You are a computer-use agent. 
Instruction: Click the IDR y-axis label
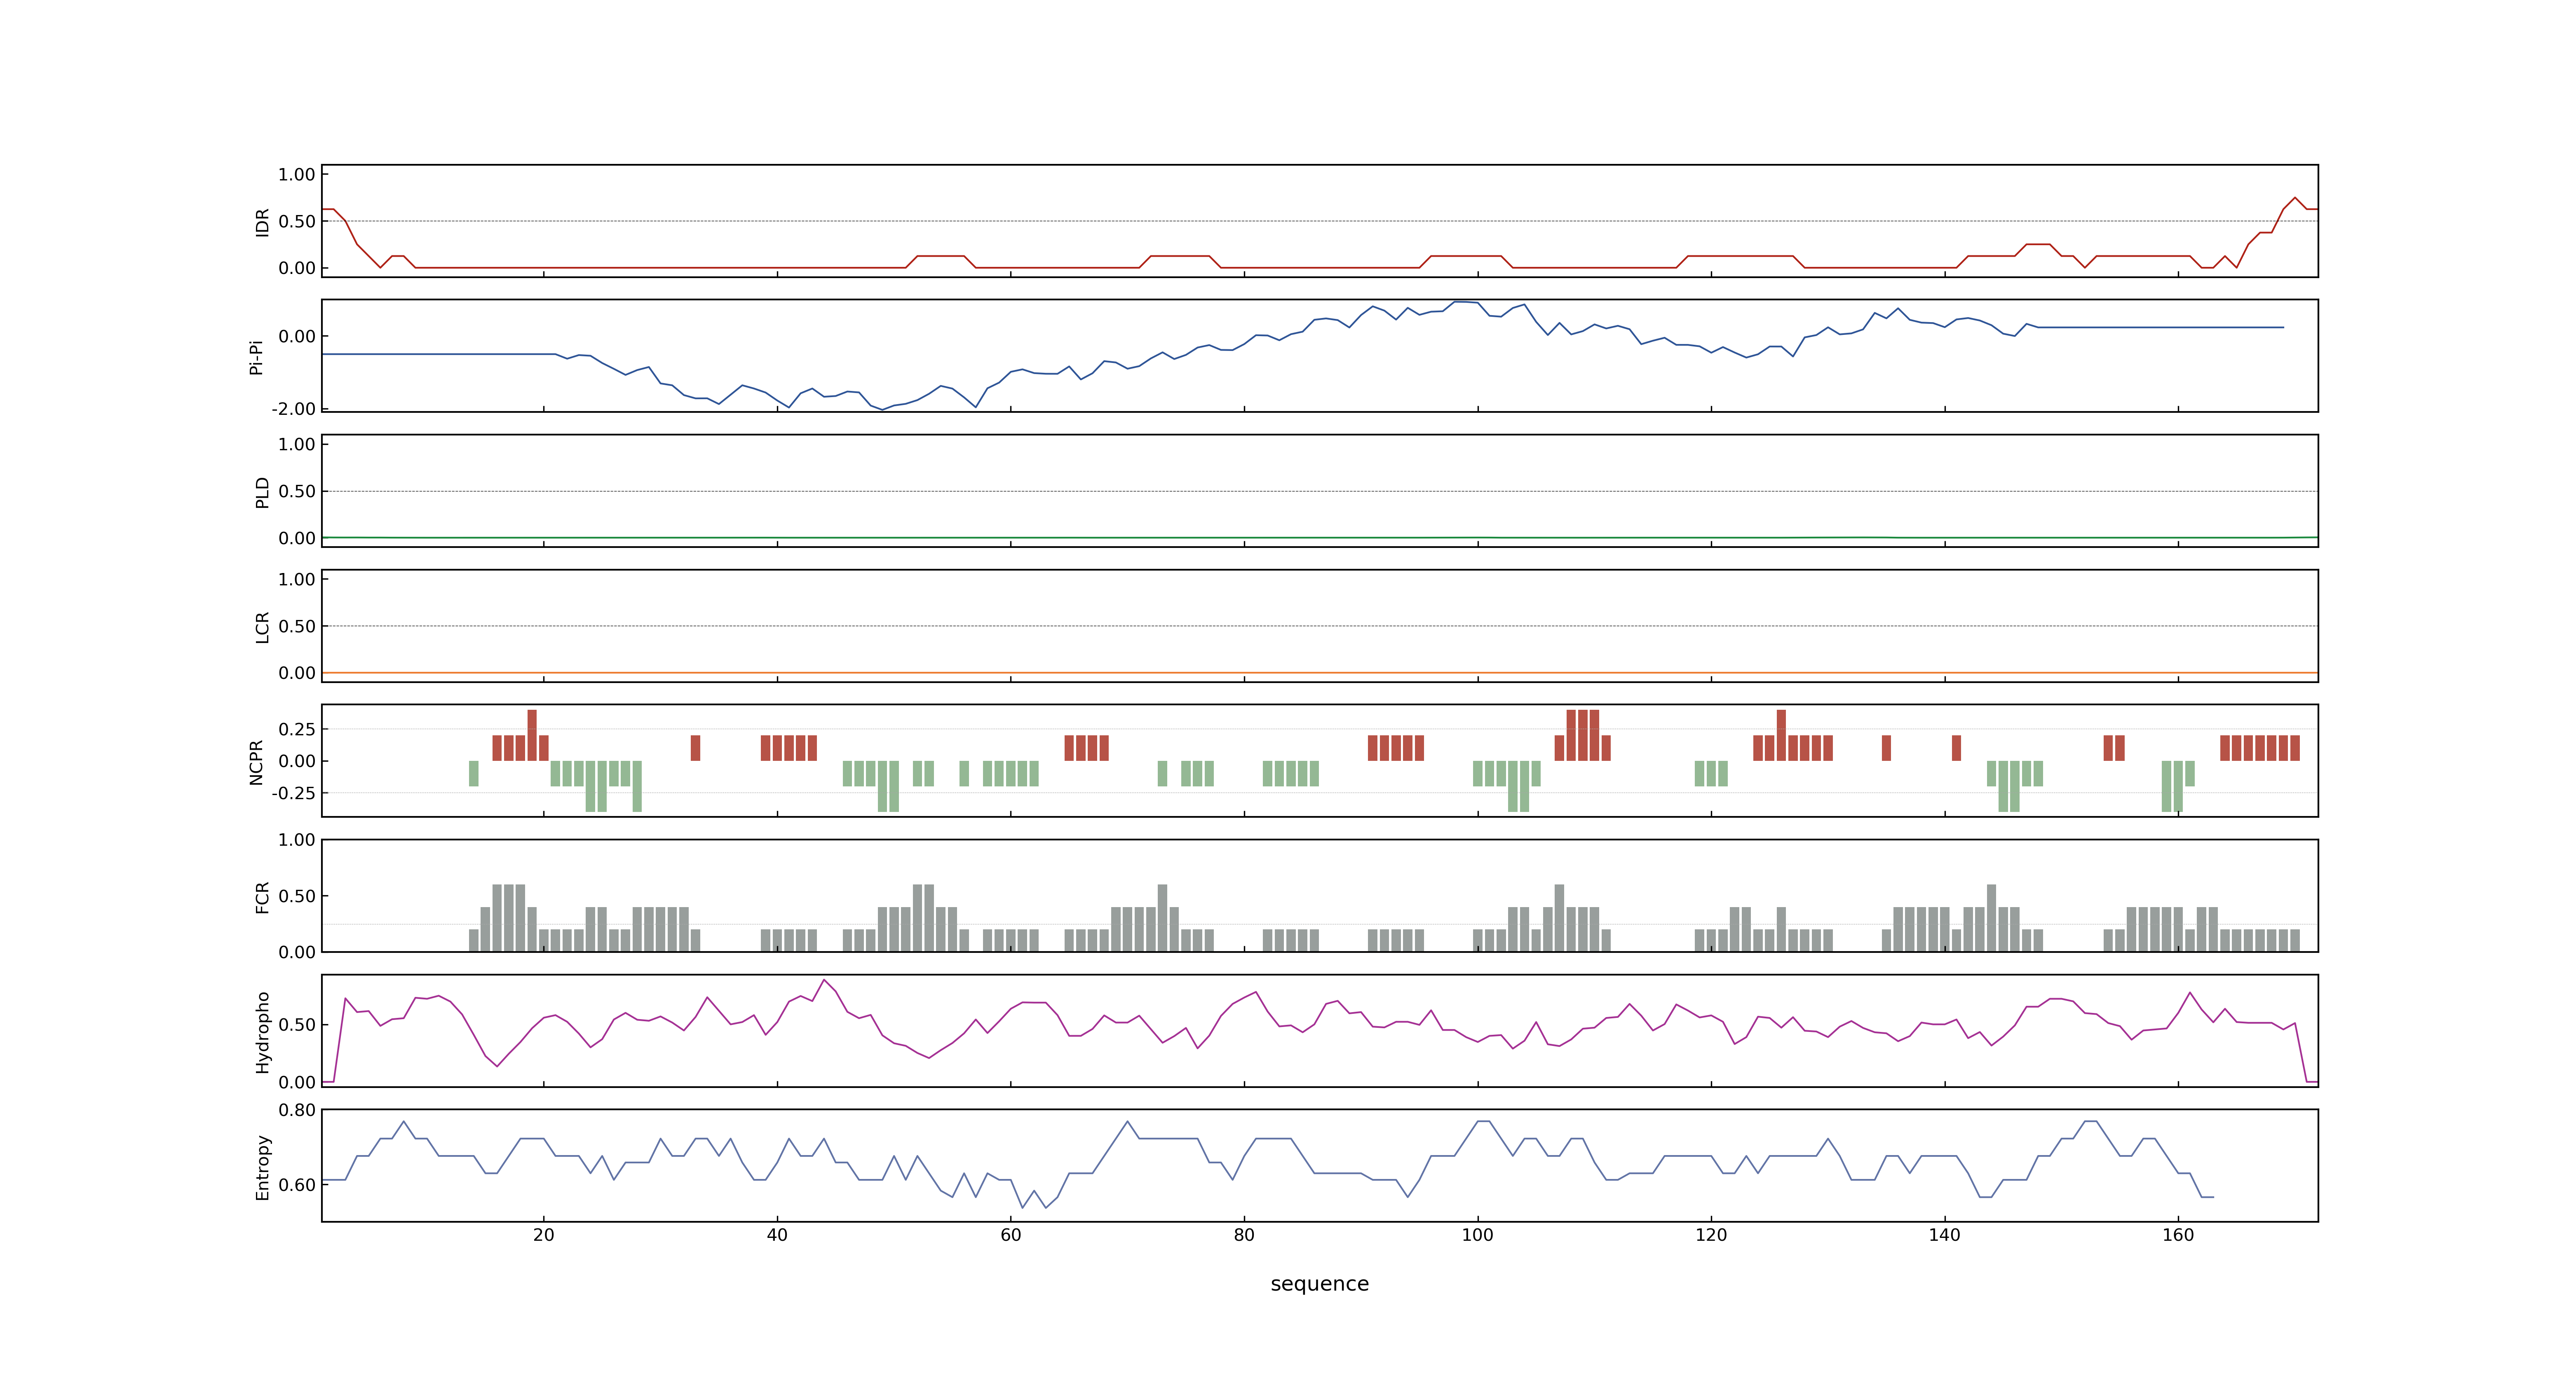click(262, 222)
